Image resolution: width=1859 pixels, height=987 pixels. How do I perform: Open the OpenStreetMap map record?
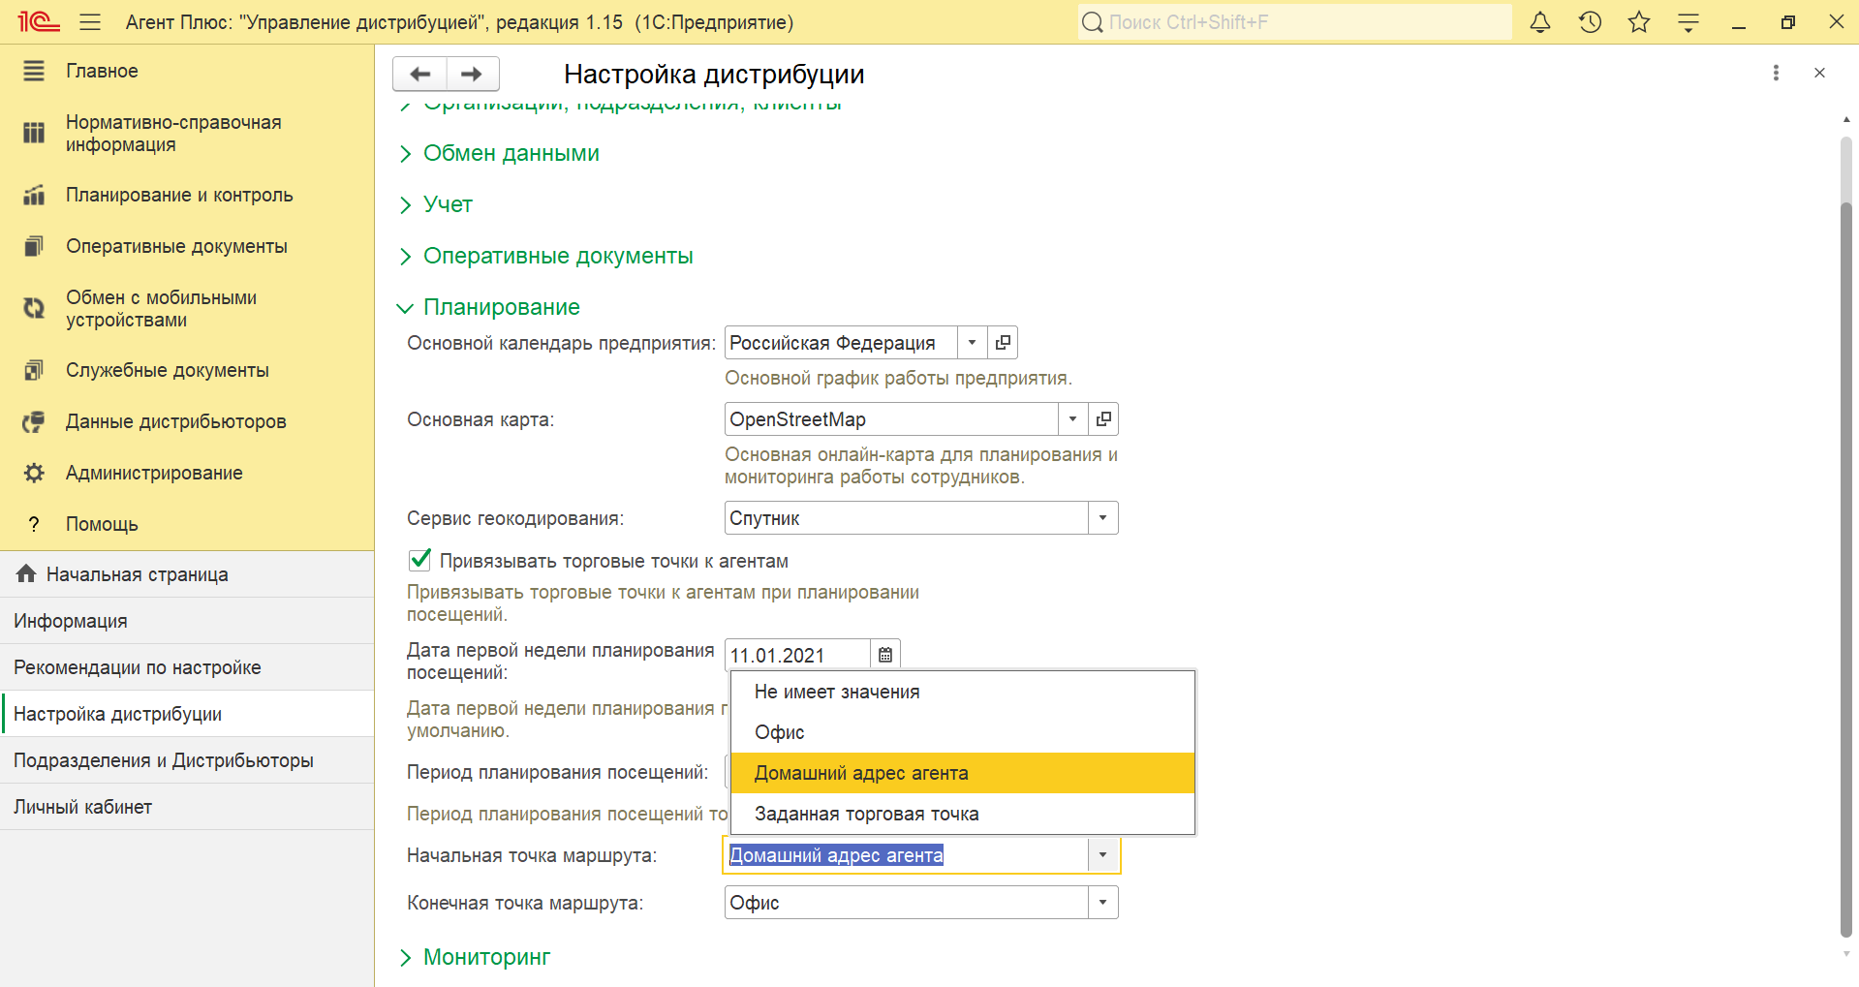tap(1103, 418)
